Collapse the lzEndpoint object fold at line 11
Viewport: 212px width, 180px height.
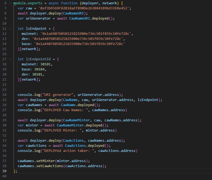pos(10,29)
